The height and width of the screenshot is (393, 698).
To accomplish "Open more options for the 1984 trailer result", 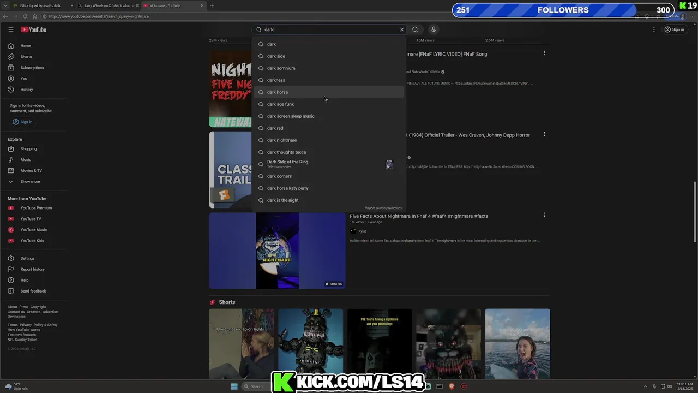I will pyautogui.click(x=544, y=134).
